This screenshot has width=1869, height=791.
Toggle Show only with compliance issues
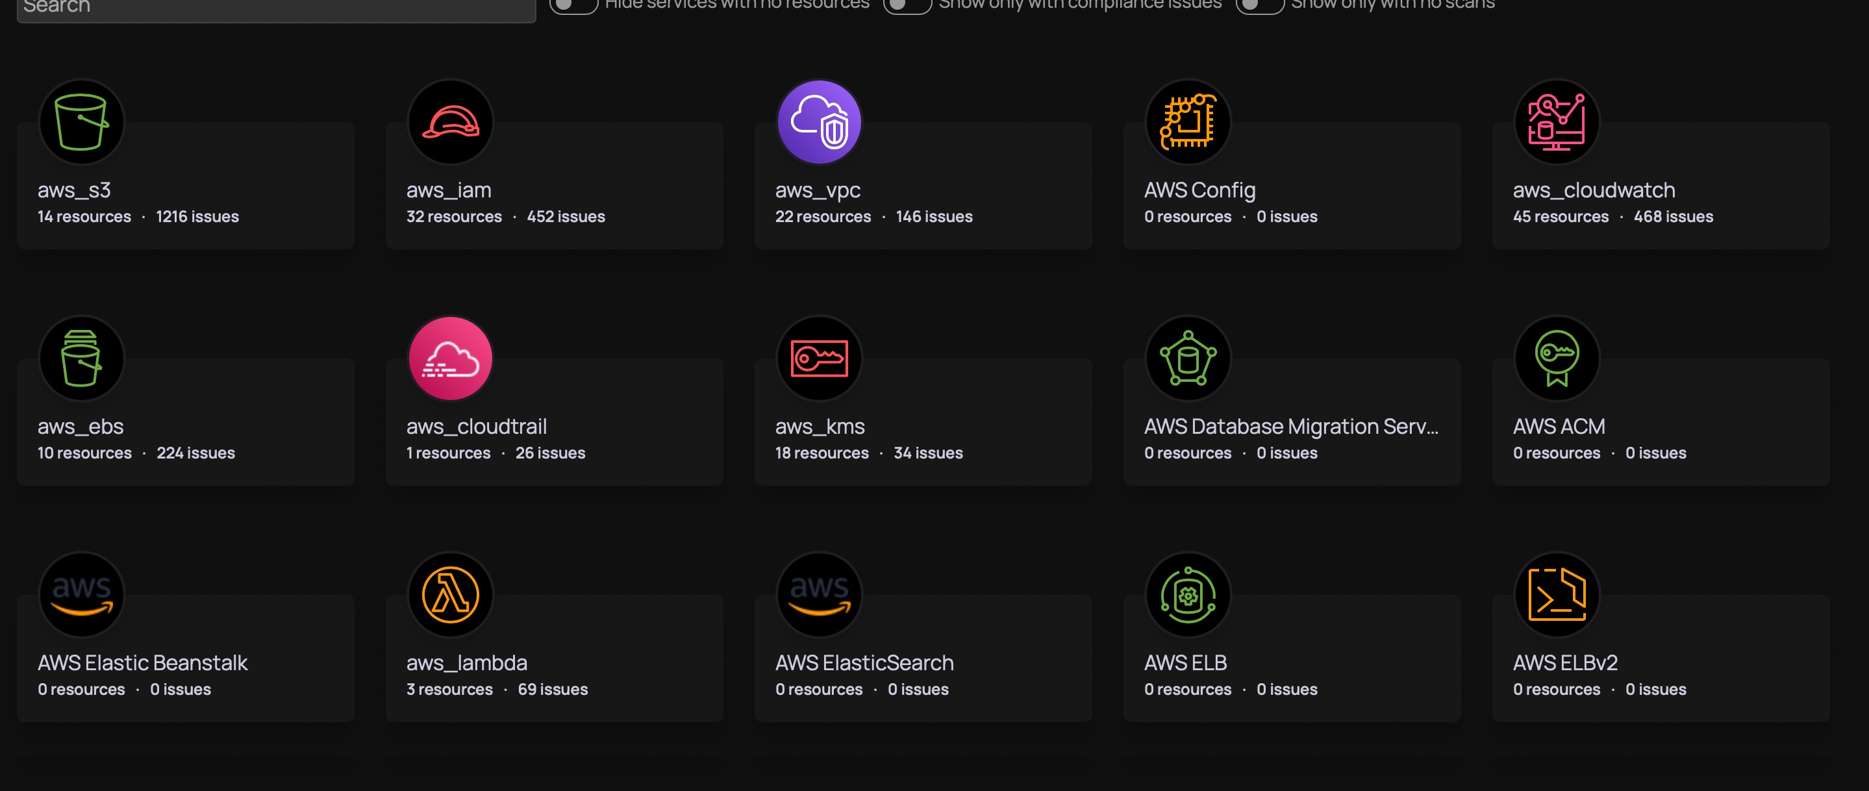[x=907, y=5]
